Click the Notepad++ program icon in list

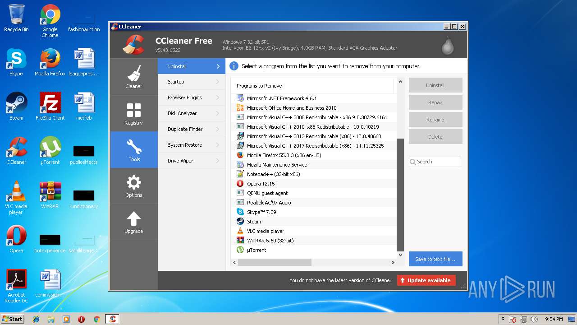tap(240, 174)
